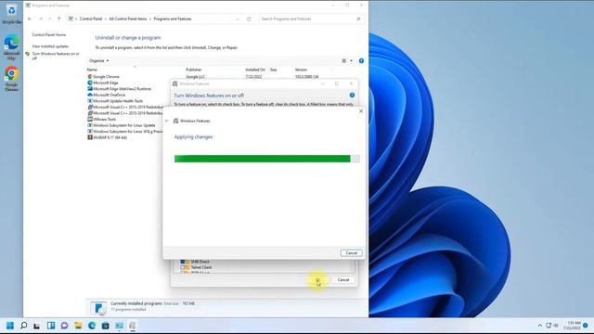Viewport: 594px width, 334px height.
Task: Toggle the SMB Direct checkbox
Action: [183, 262]
